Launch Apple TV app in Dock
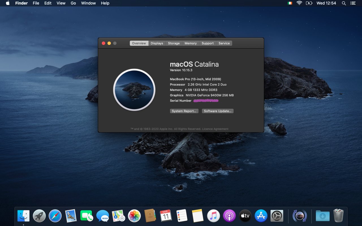Screen dimensions: 362x226 coord(245,216)
